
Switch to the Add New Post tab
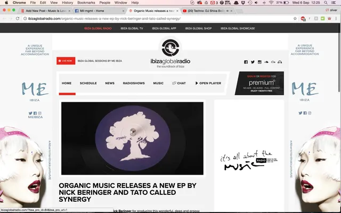[x=46, y=11]
